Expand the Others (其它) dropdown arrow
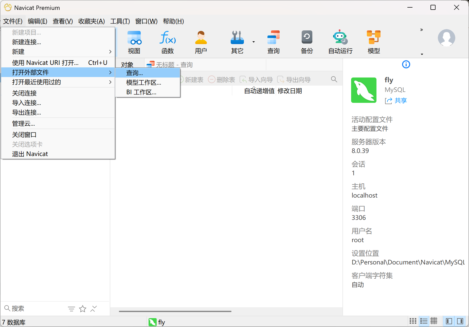The width and height of the screenshot is (469, 327). (x=254, y=42)
